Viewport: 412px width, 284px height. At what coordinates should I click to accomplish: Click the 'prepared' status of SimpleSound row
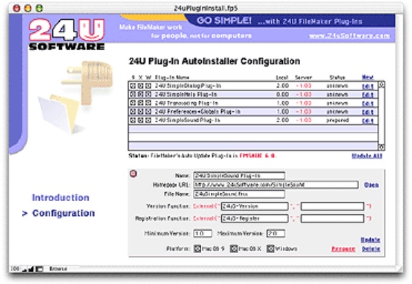(x=337, y=121)
